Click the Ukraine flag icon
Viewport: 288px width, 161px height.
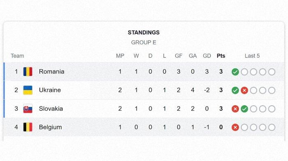28,90
